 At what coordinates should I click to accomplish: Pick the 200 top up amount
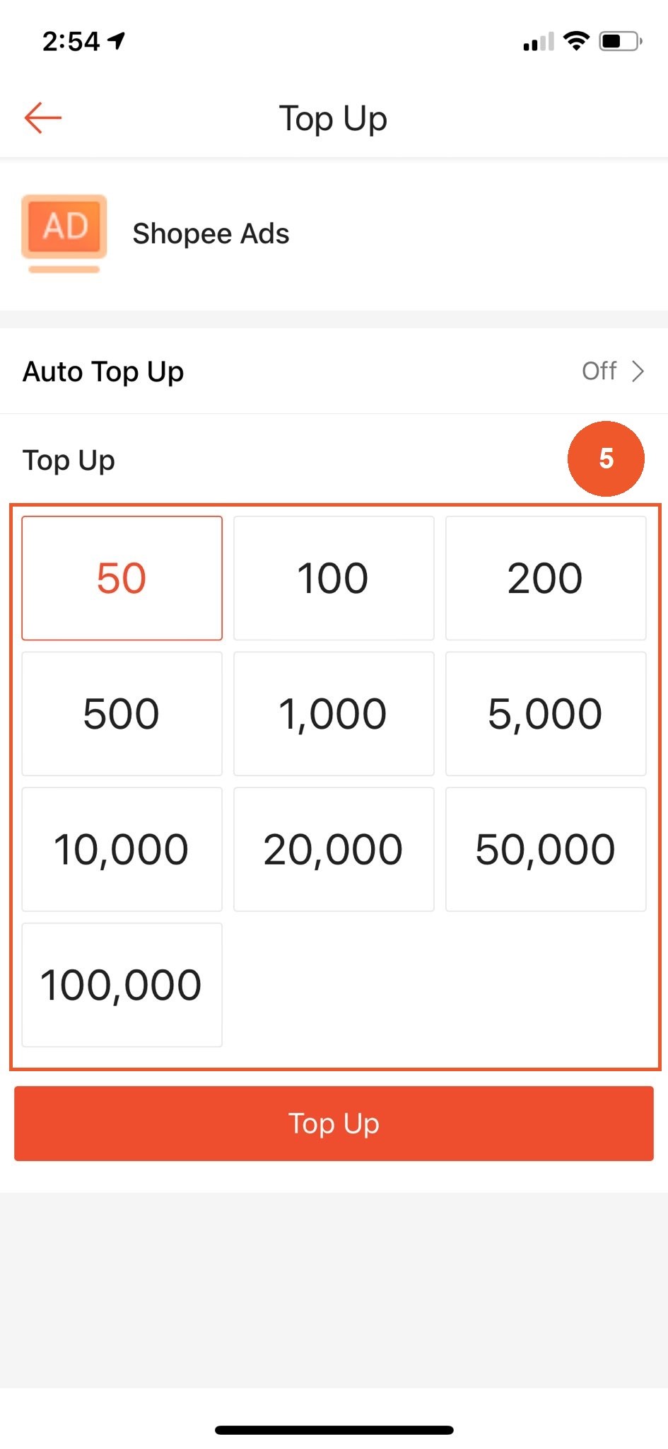pyautogui.click(x=546, y=578)
